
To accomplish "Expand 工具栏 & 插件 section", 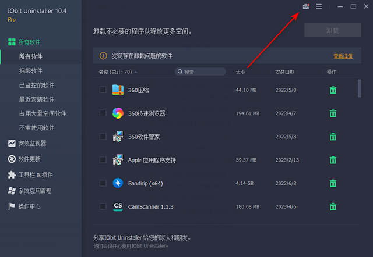I will [35, 174].
